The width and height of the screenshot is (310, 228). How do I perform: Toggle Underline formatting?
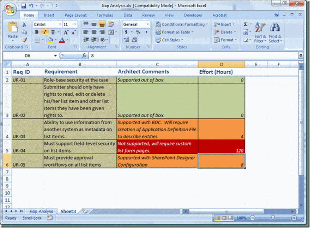[53, 32]
